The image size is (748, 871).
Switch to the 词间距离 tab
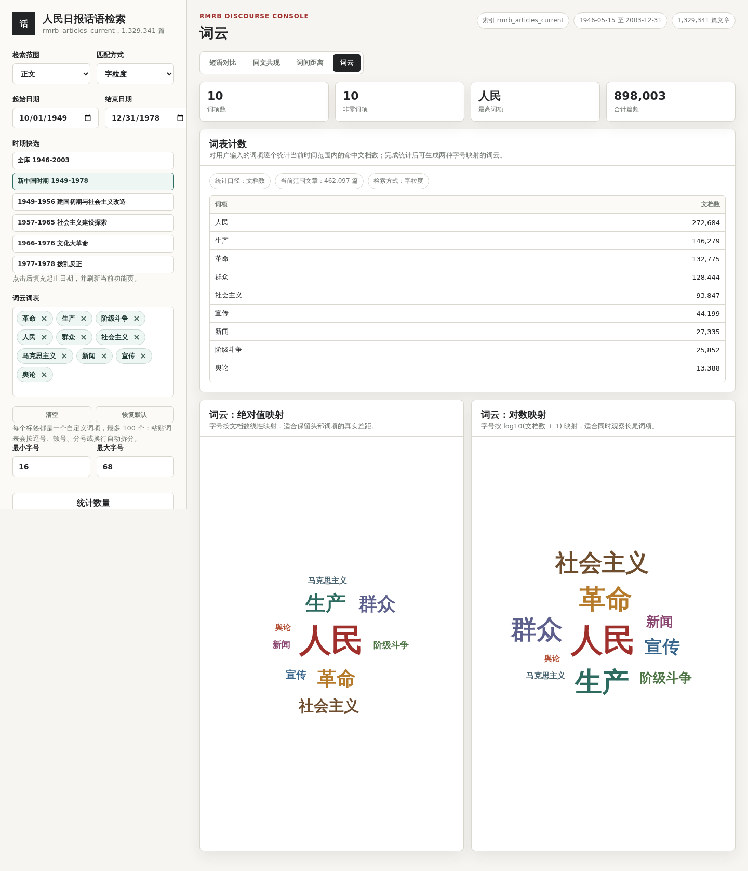pyautogui.click(x=310, y=63)
